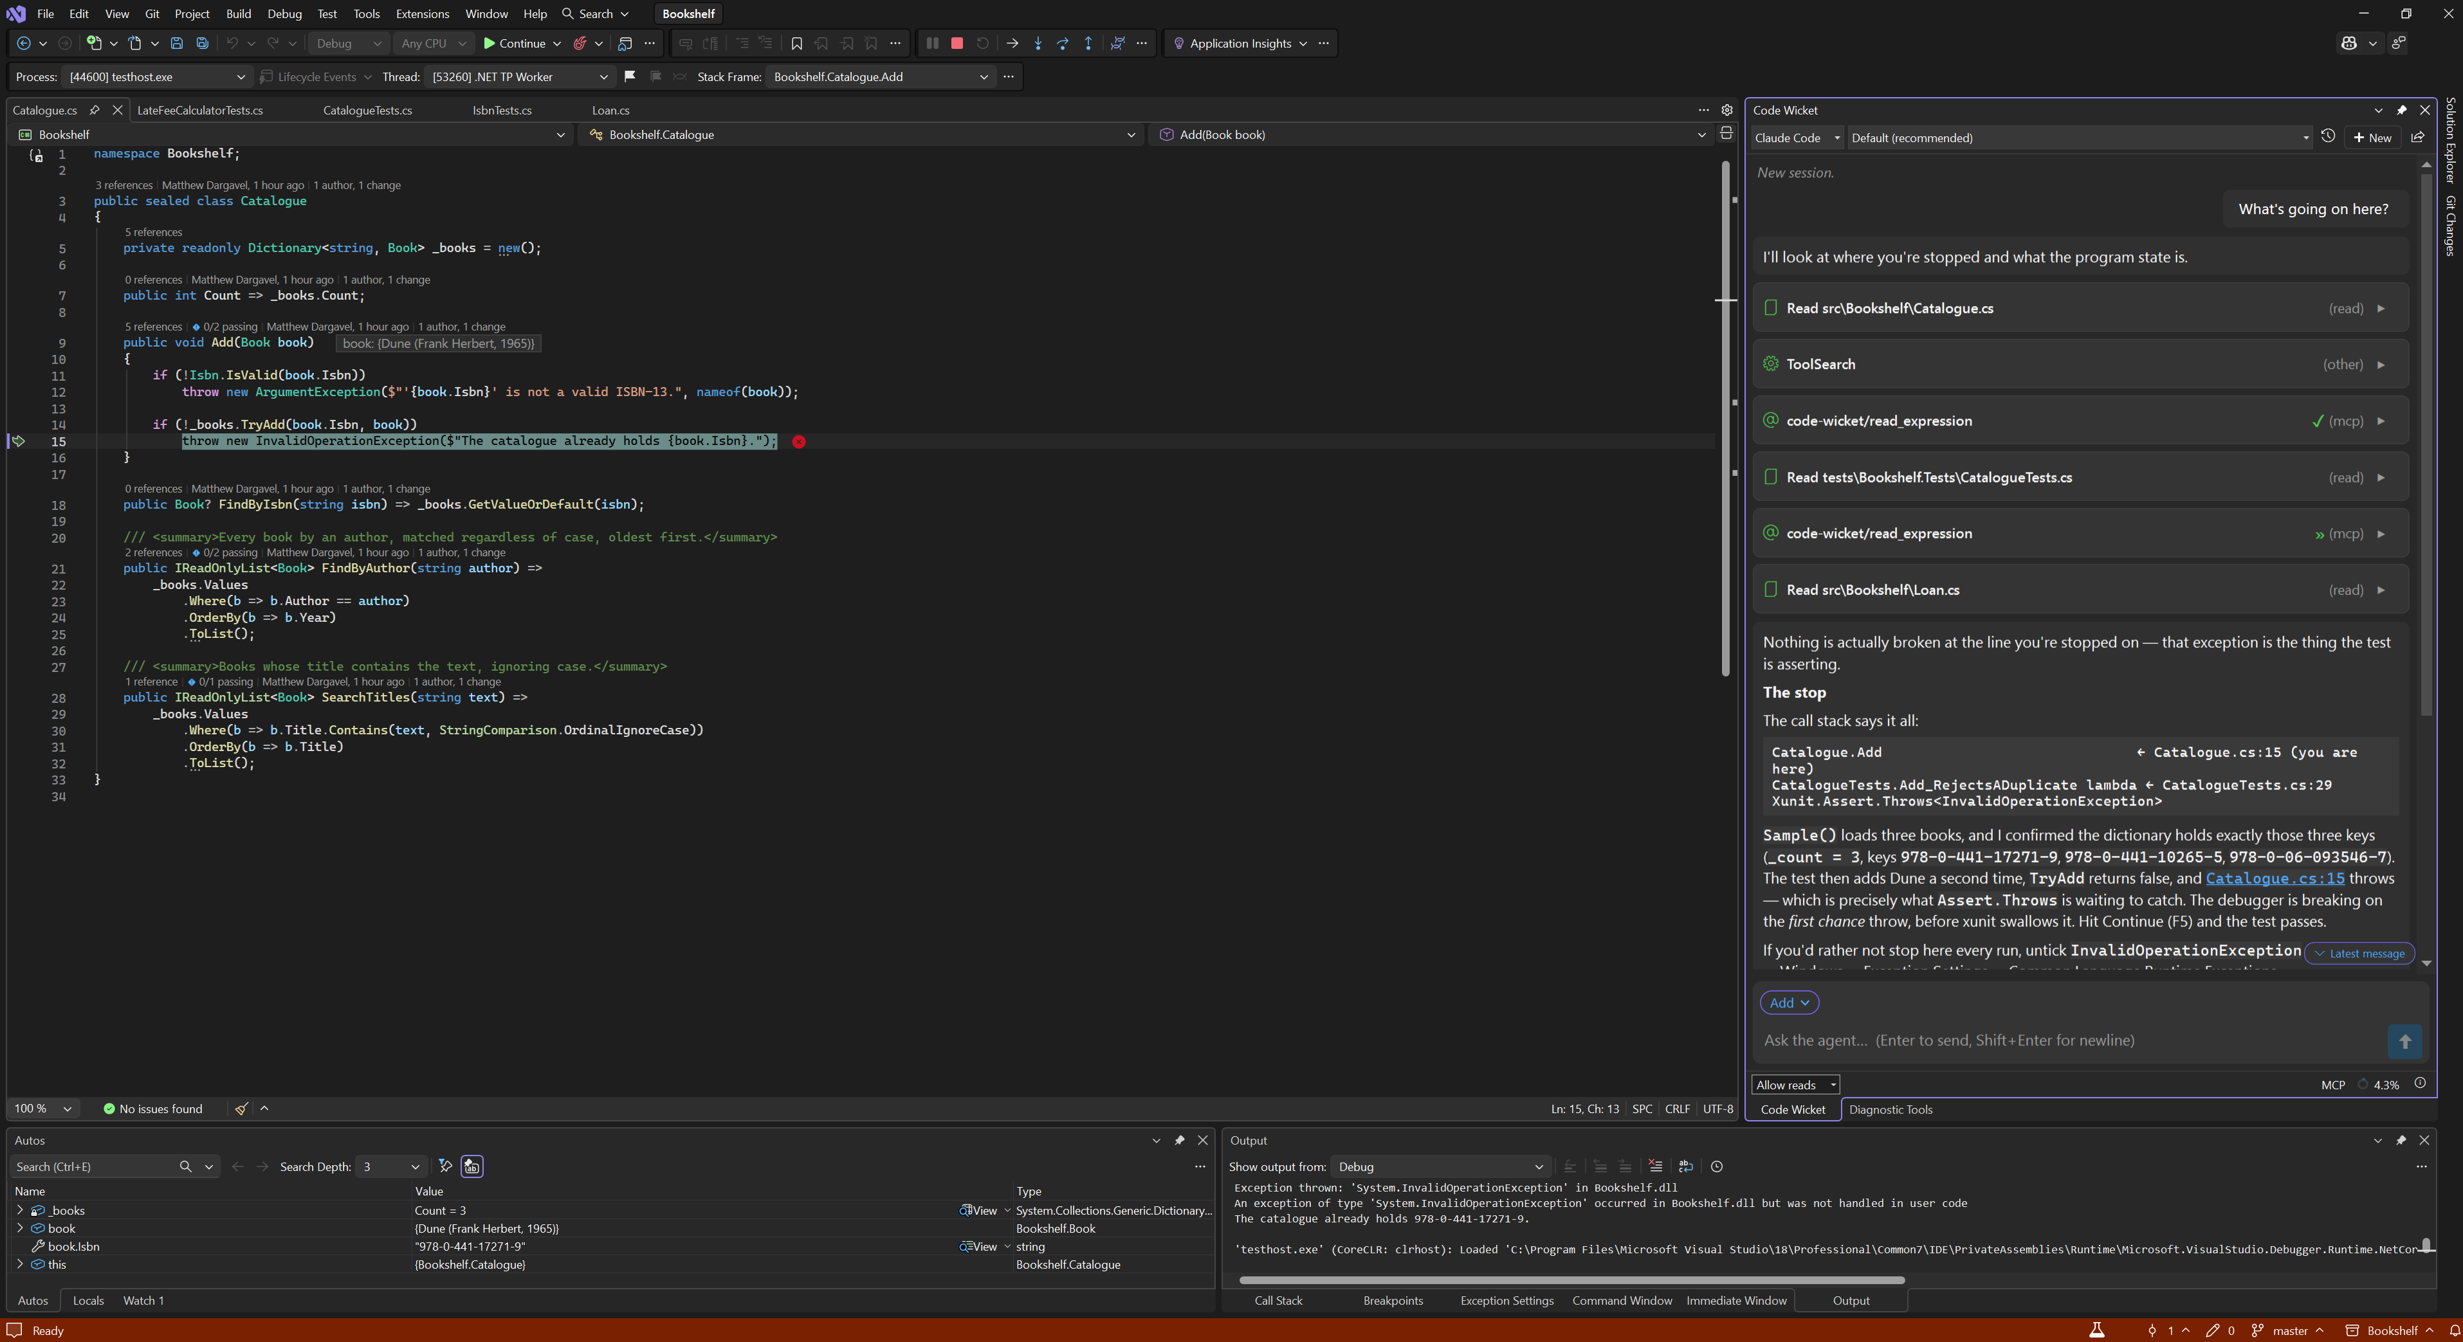Toggle auto-hide pin on Autos panel

[1179, 1140]
